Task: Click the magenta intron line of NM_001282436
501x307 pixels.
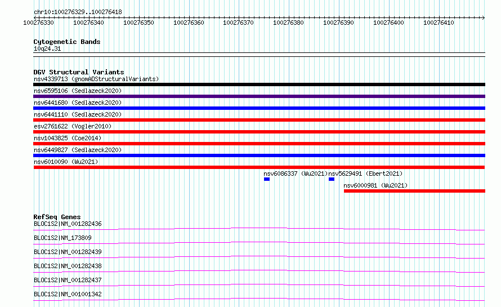Action: pos(259,228)
